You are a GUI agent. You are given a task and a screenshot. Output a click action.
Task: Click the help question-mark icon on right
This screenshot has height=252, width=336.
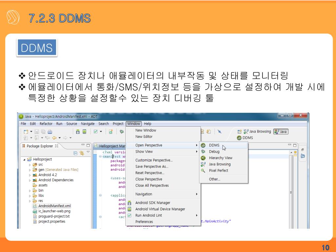(x=303, y=156)
